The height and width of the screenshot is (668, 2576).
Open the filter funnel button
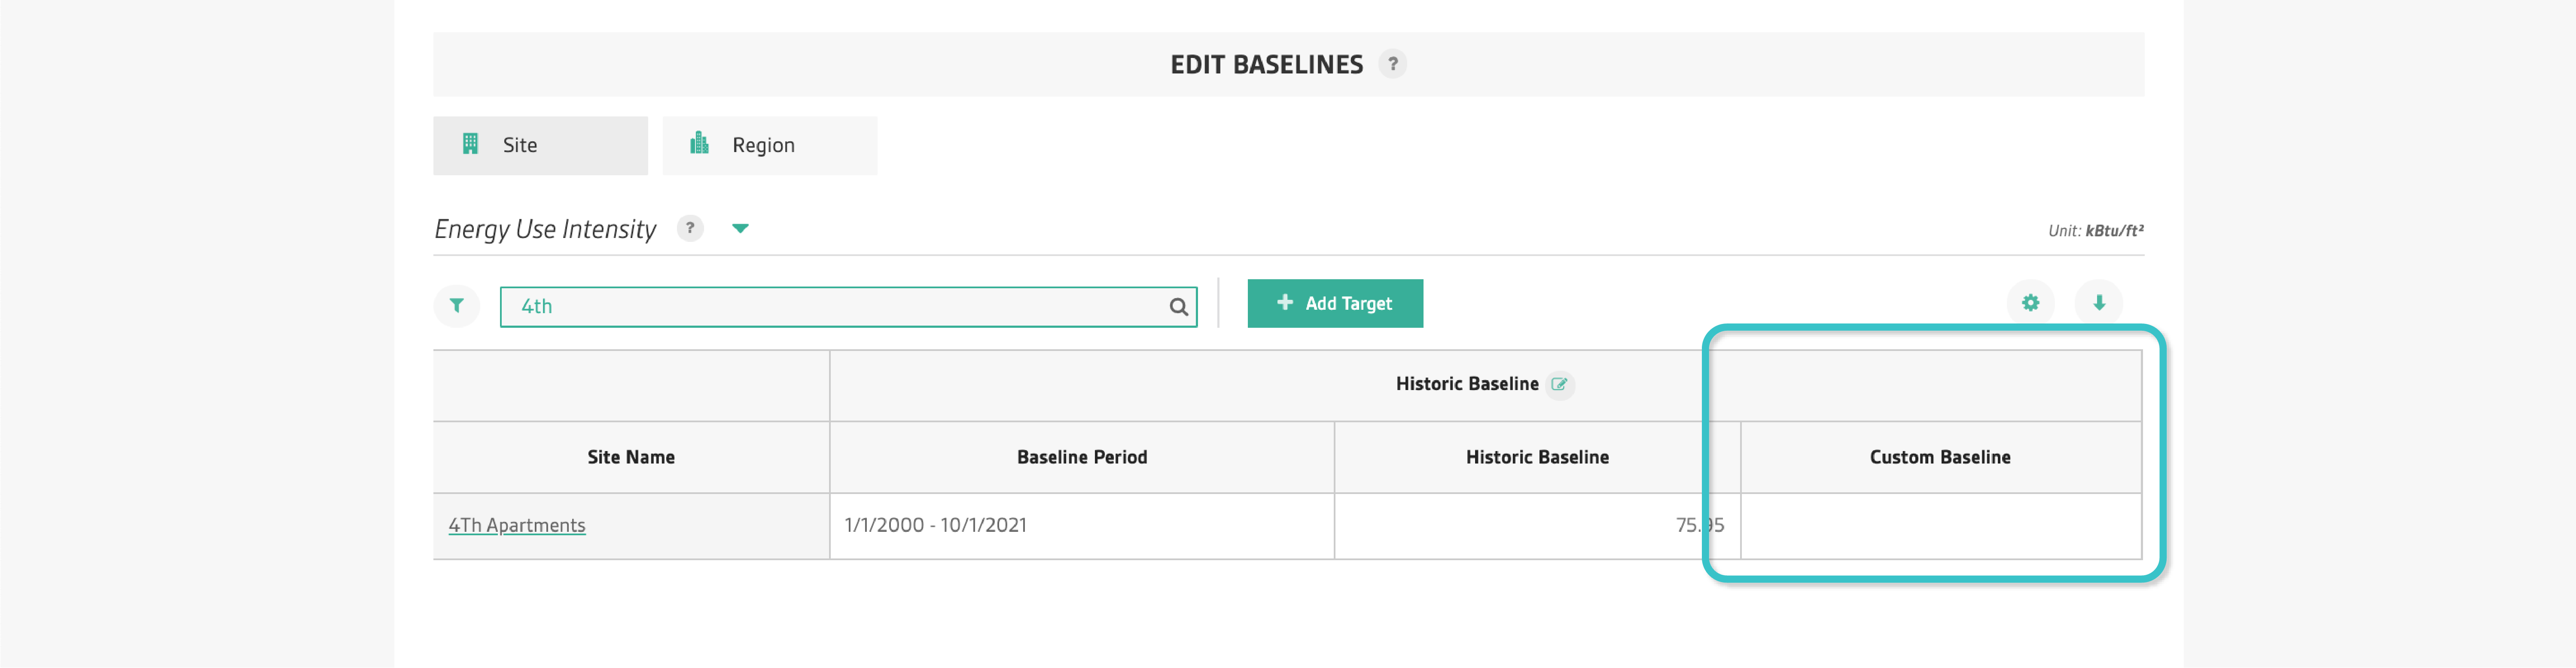coord(457,305)
